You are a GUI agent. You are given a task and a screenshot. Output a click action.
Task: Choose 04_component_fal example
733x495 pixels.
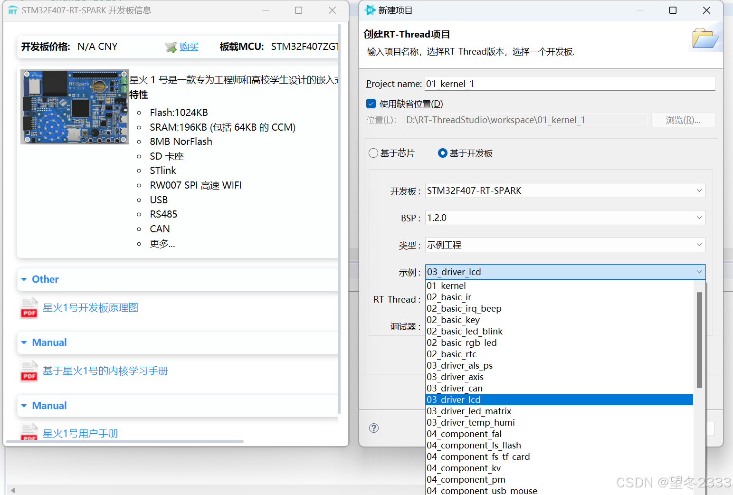(x=559, y=434)
